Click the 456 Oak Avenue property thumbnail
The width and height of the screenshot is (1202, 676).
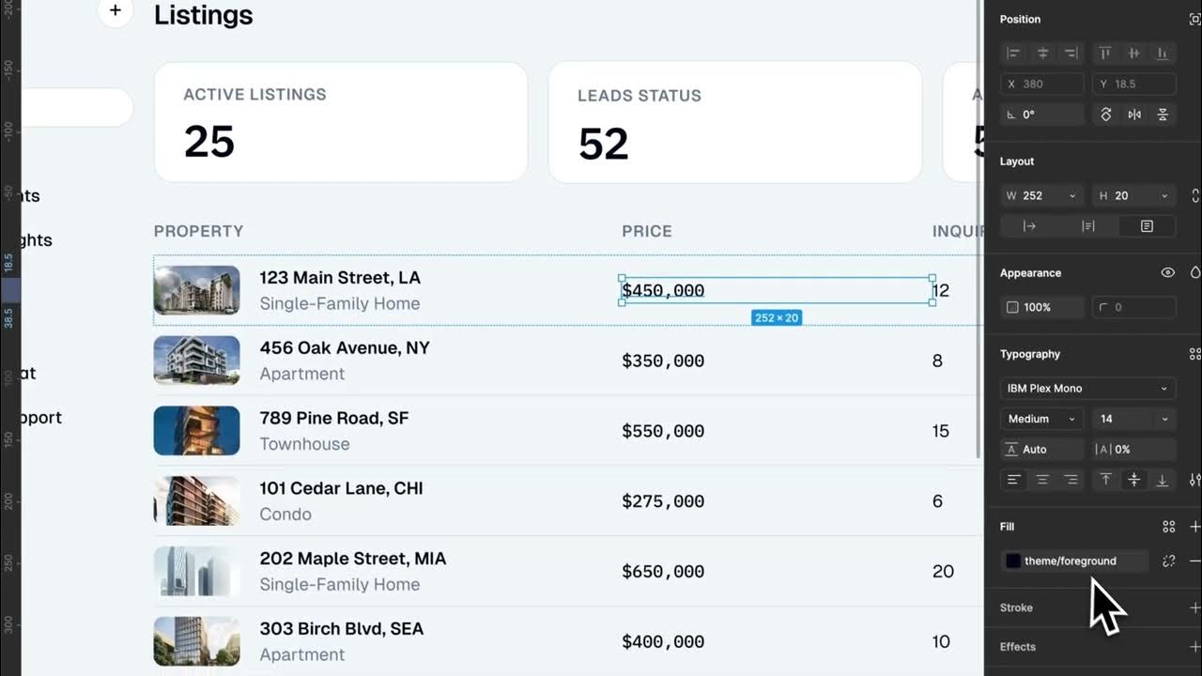196,361
